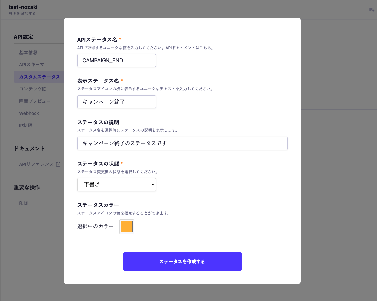
Task: Click the 表示ステータス名 input field
Action: click(116, 102)
